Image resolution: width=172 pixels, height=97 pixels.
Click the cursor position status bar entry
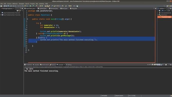pyautogui.click(x=132, y=96)
